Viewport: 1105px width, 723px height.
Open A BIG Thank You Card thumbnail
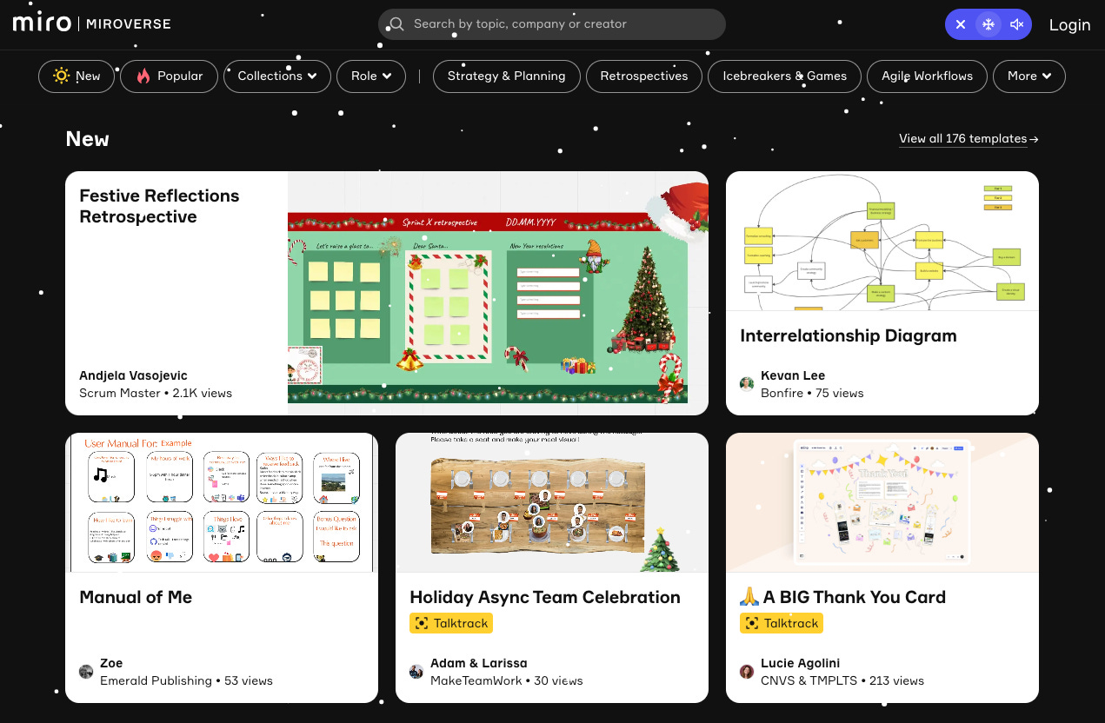point(882,502)
